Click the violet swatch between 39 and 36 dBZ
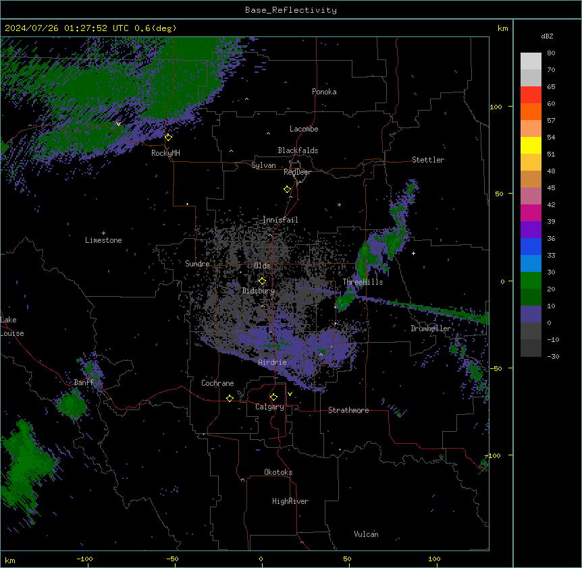This screenshot has width=582, height=568. point(531,229)
